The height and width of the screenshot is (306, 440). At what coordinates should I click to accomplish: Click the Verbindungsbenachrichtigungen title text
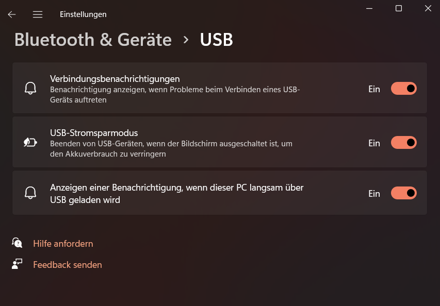coord(115,79)
